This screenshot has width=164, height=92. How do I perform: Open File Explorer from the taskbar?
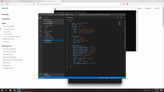(x=11, y=90)
